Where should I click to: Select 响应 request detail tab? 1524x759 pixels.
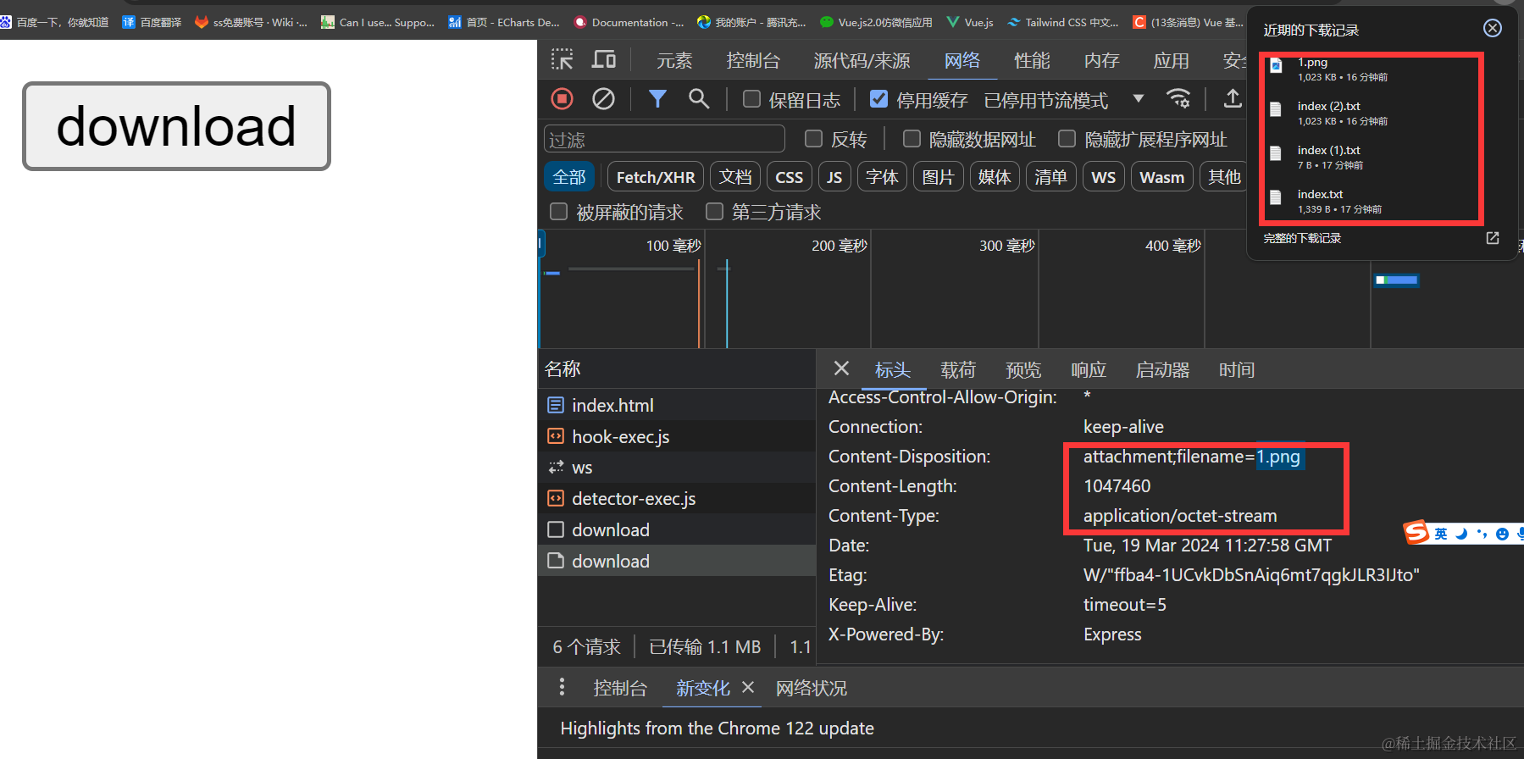[1089, 369]
